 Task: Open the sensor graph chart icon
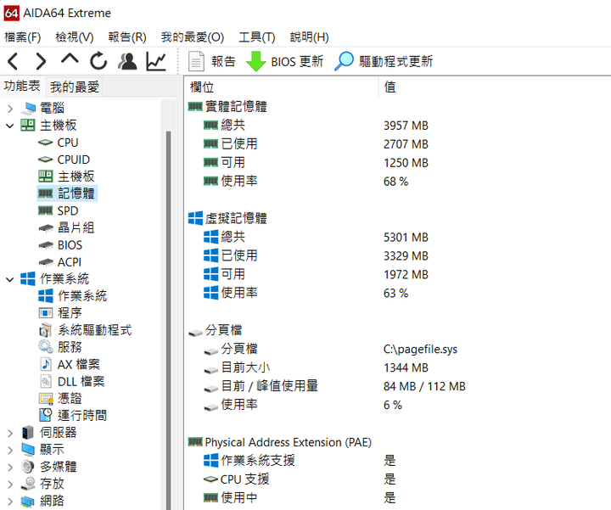coord(156,61)
